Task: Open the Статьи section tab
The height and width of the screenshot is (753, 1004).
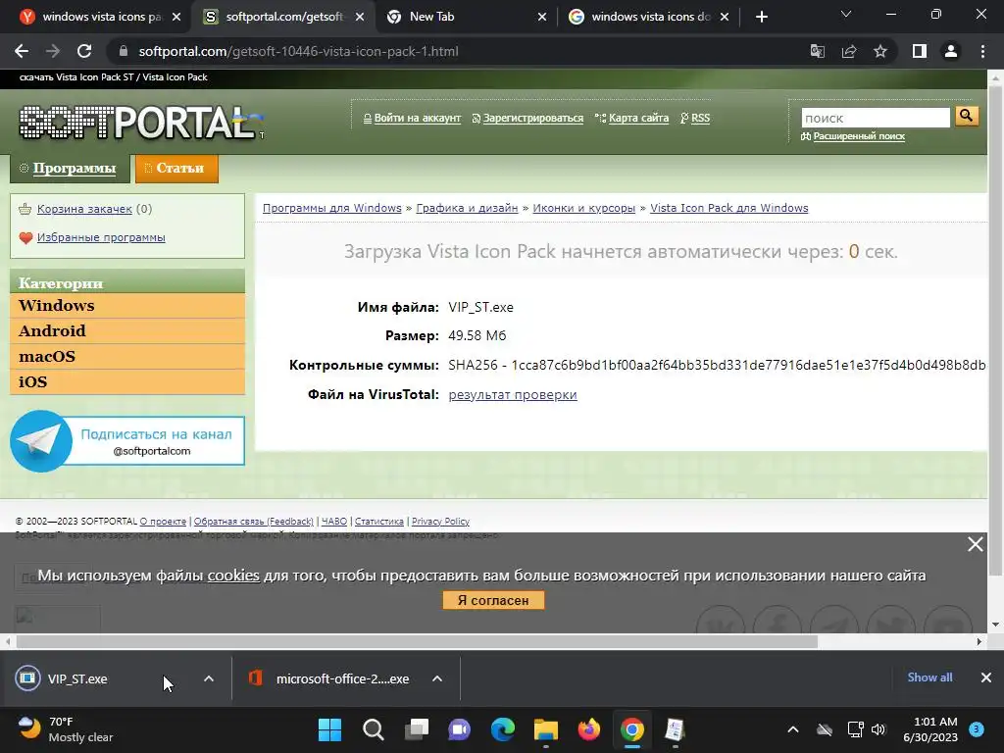Action: (176, 169)
